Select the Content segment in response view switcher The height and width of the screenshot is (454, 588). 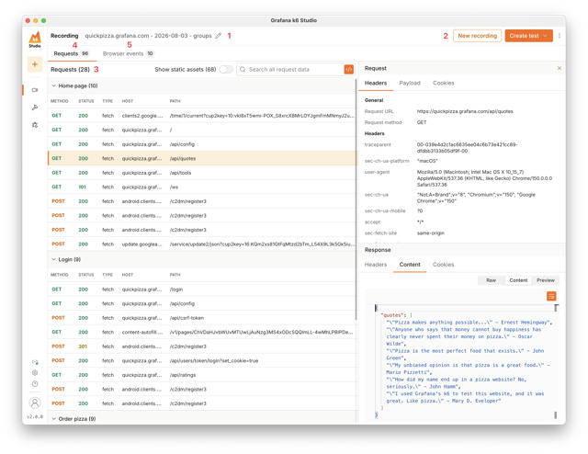click(x=518, y=280)
